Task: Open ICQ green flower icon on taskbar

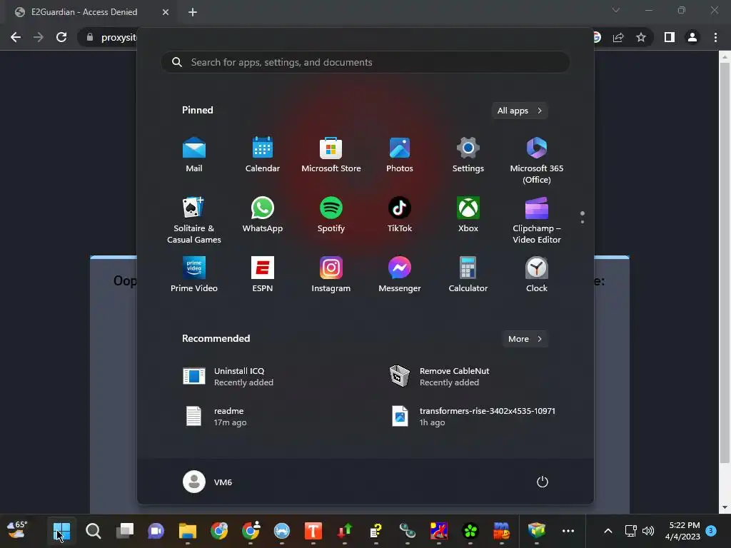Action: 470,531
